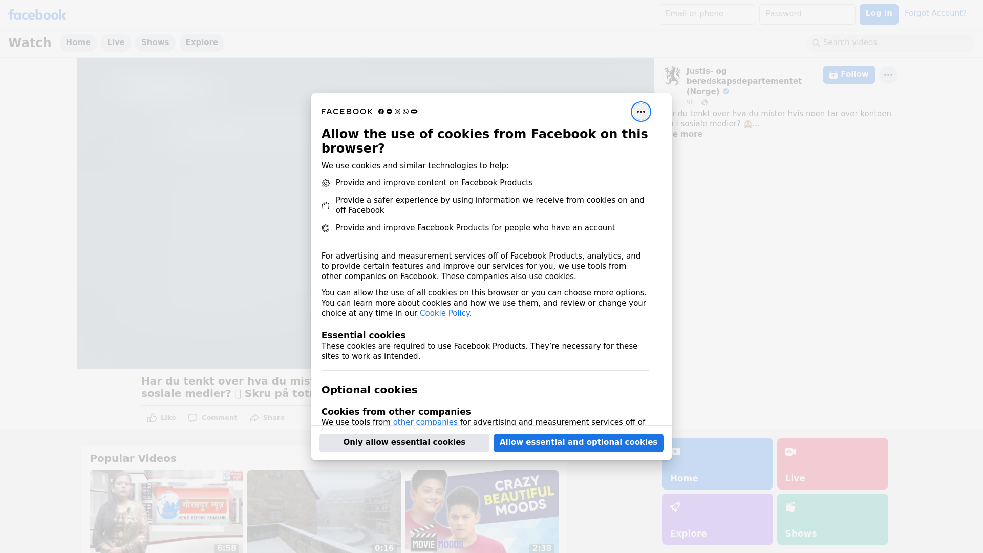Open the purple Explore tile

pyautogui.click(x=717, y=519)
